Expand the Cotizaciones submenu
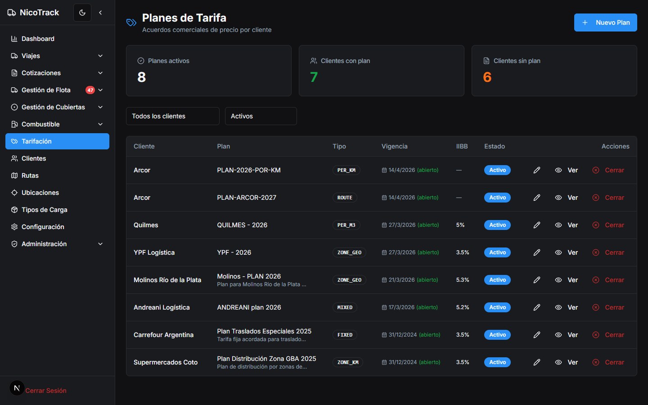 click(57, 73)
